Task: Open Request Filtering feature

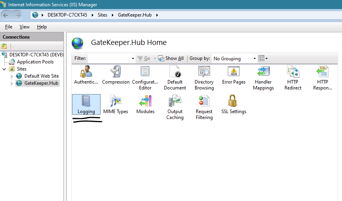Action: click(204, 106)
